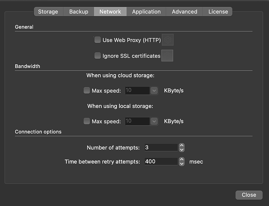Switch to the Storage tab

[x=48, y=12]
